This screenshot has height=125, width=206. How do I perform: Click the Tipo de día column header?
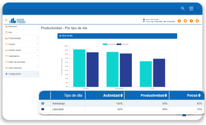click(x=73, y=95)
